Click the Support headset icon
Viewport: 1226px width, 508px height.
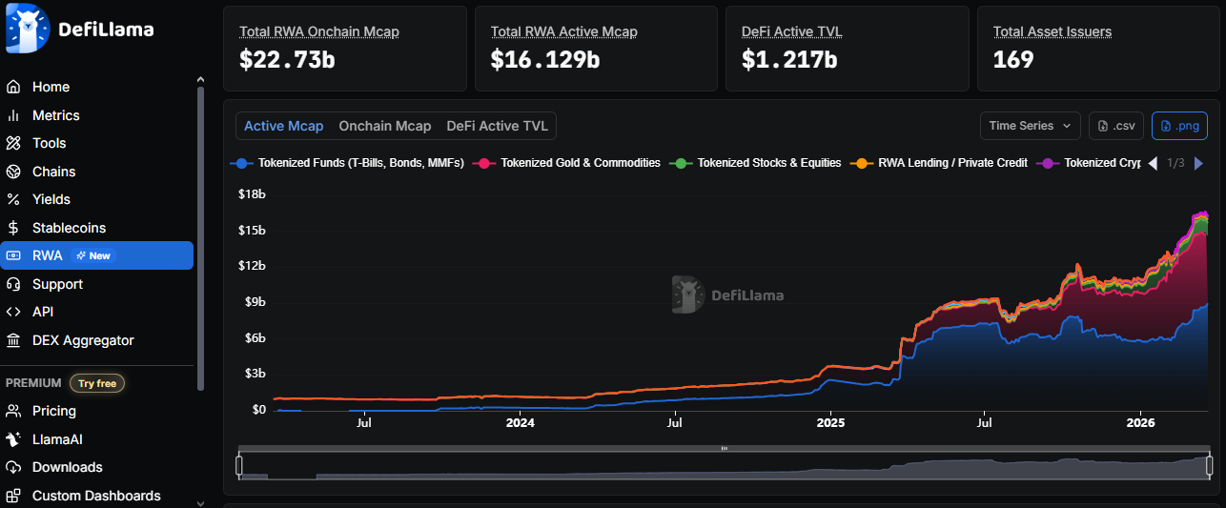click(x=13, y=284)
